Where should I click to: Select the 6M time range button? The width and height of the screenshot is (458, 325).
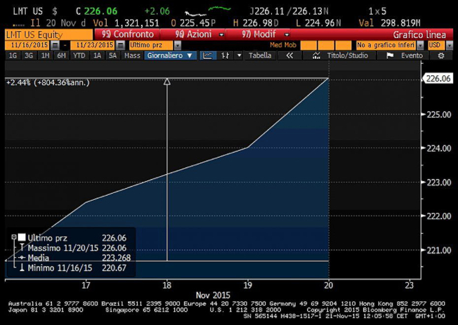pos(62,55)
